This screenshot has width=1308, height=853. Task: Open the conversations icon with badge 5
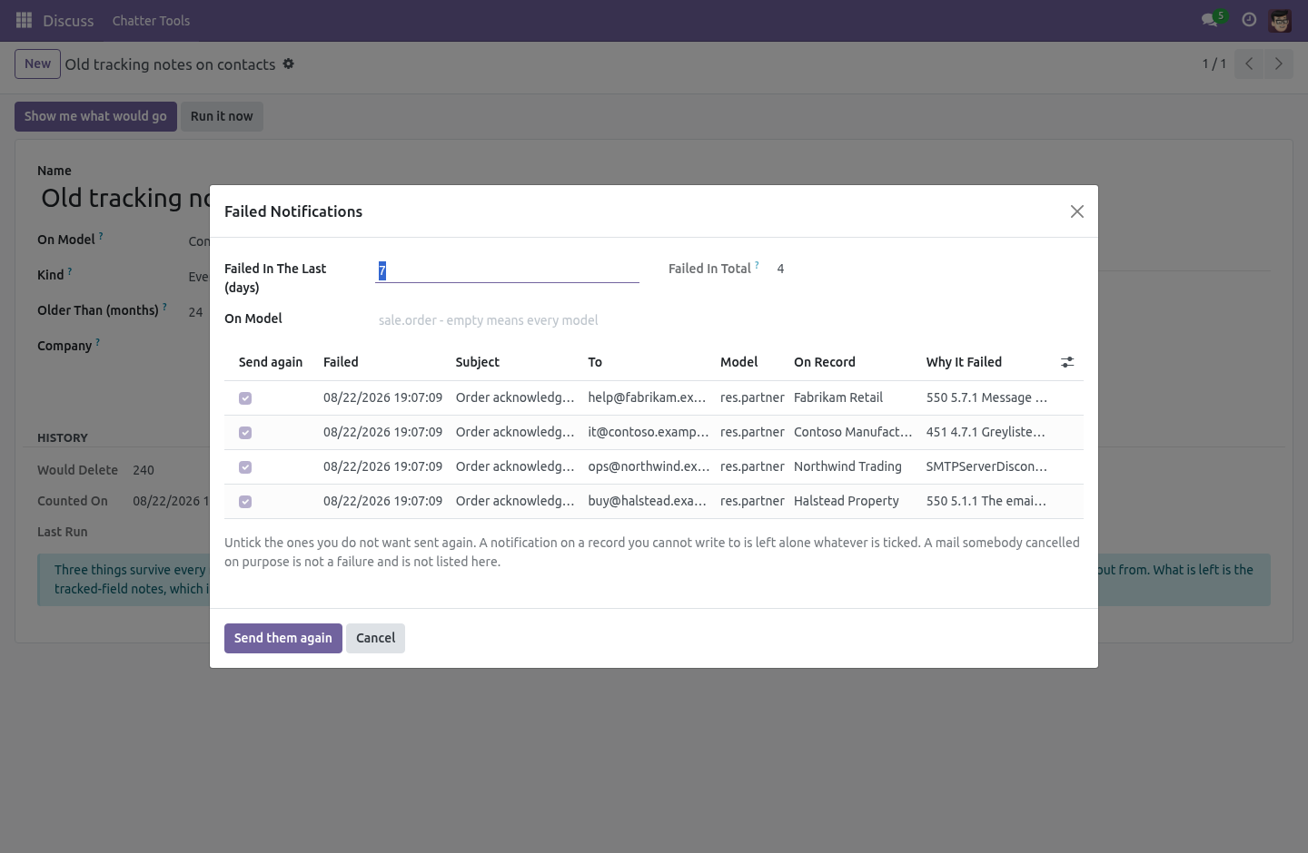(1213, 19)
